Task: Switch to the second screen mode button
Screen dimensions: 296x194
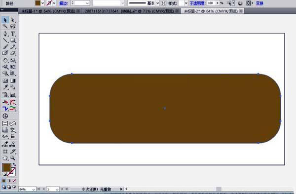Action: (9, 187)
